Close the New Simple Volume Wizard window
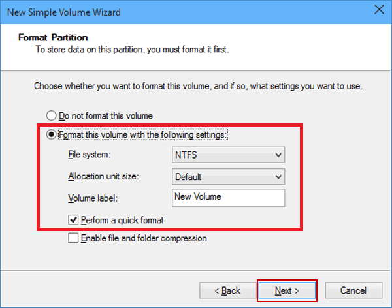 point(377,10)
